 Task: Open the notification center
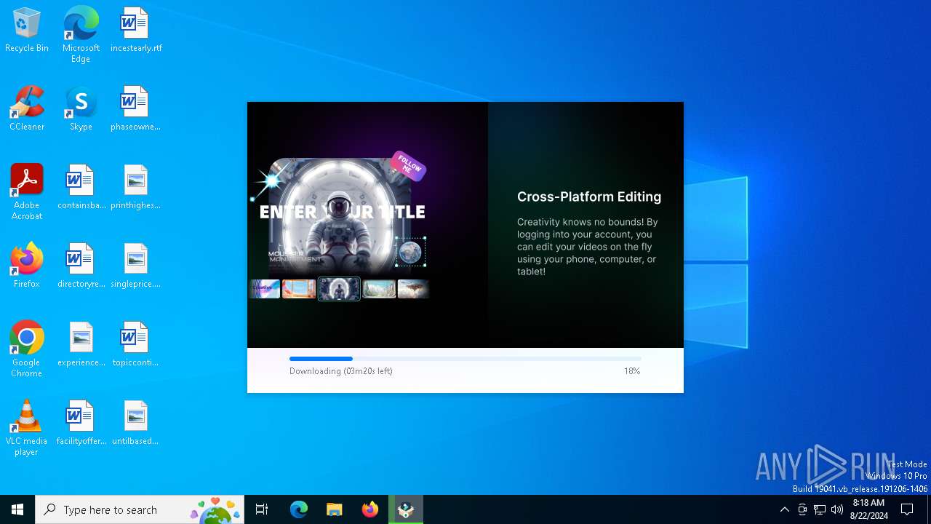[908, 509]
